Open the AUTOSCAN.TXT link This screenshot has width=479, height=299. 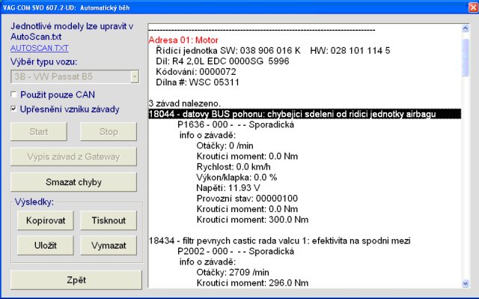[40, 48]
